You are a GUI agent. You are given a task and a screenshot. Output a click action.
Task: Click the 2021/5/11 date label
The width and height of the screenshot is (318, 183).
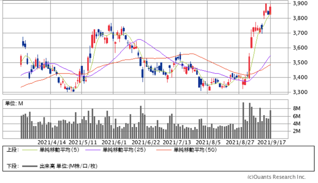83,142
